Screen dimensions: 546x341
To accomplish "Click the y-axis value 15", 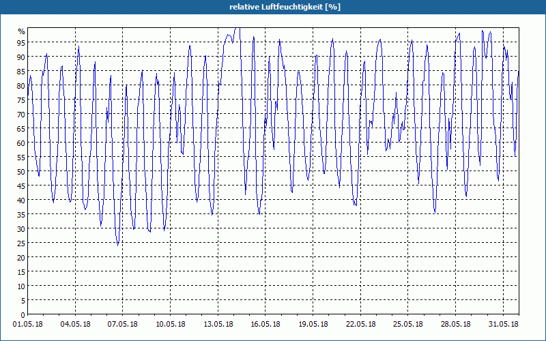I will pos(21,271).
